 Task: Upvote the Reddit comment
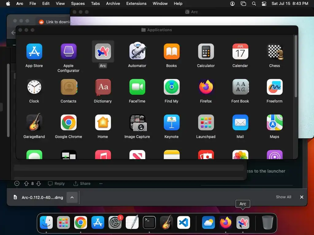(x=26, y=184)
